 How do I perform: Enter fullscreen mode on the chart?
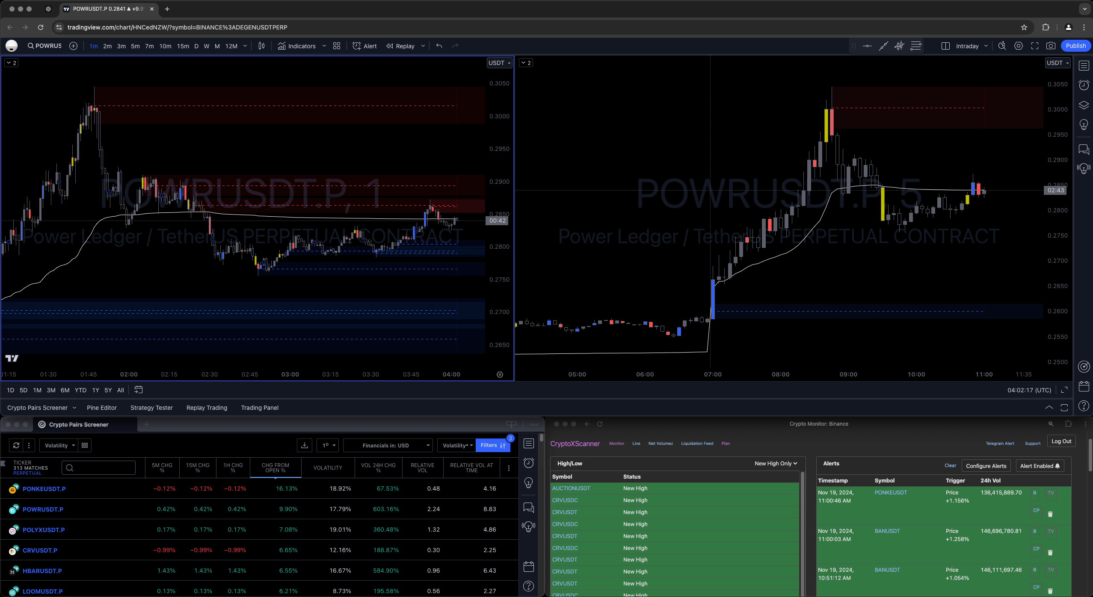click(1035, 46)
